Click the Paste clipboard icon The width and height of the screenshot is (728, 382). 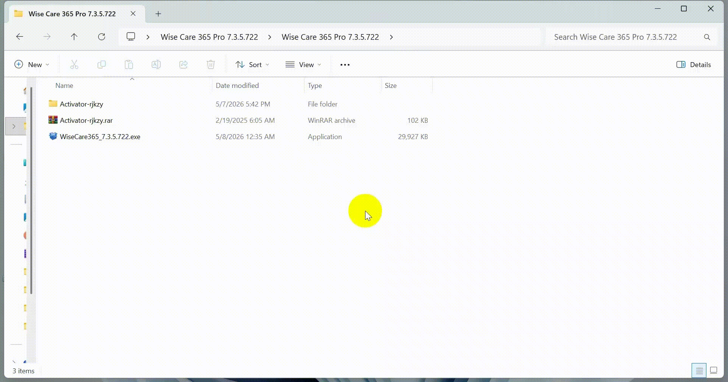point(129,65)
